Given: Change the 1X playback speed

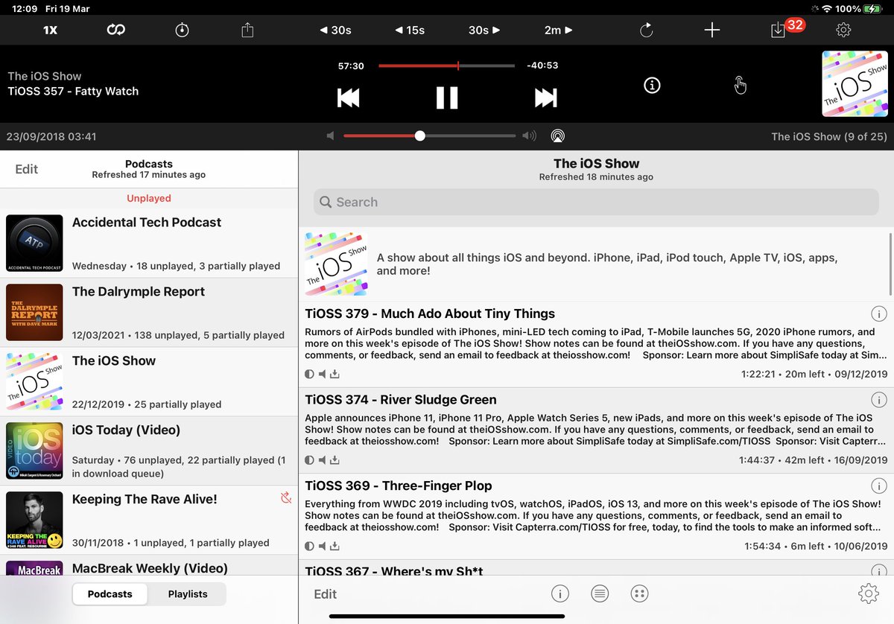Looking at the screenshot, I should point(50,30).
